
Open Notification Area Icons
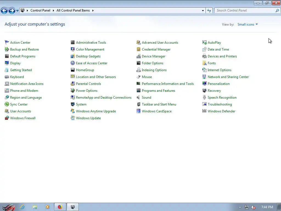(27, 84)
